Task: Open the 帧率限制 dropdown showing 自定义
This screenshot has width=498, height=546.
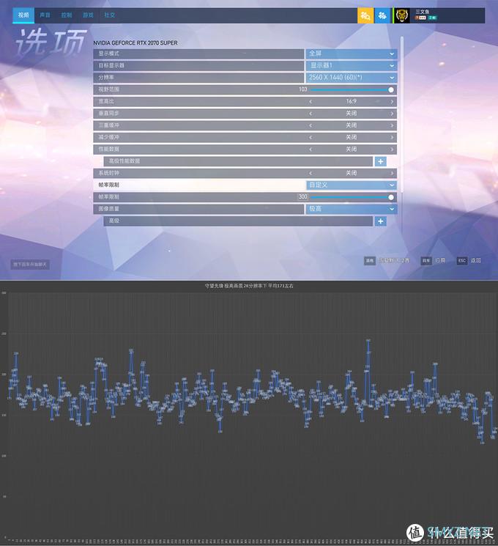Action: [351, 185]
